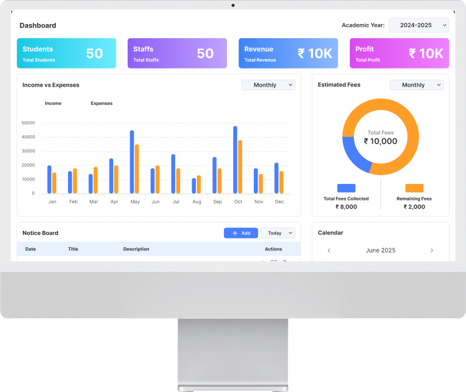
Task: Go to previous month in Calendar
Action: pyautogui.click(x=329, y=250)
